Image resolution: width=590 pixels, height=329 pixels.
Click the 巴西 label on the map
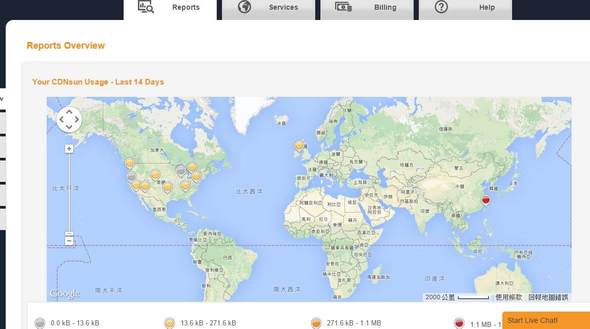(228, 258)
